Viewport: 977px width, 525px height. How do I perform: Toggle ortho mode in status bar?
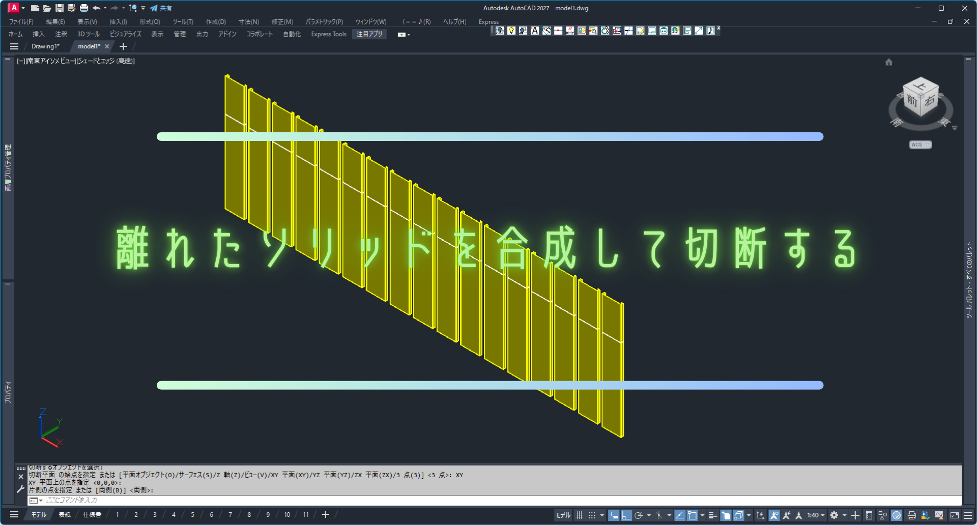[x=626, y=515]
